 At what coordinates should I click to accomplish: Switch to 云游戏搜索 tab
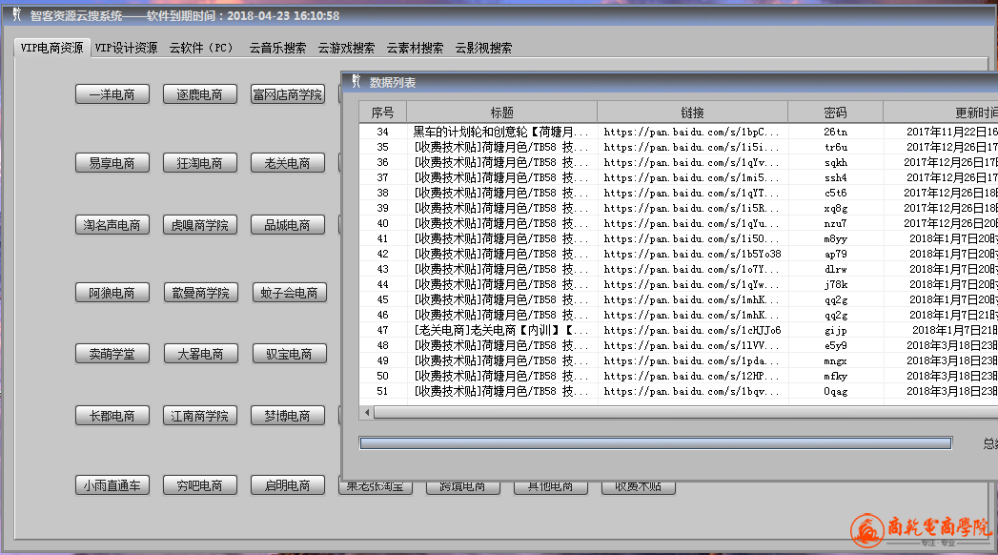(346, 48)
